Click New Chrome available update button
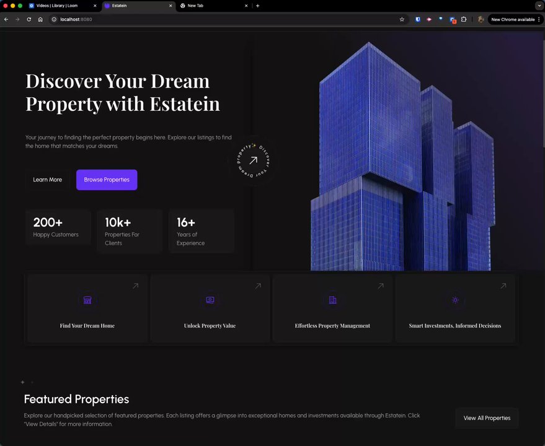 (515, 19)
